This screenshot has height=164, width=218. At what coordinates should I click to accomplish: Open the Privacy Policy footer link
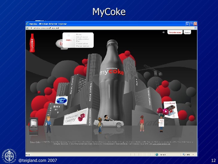click(35, 142)
